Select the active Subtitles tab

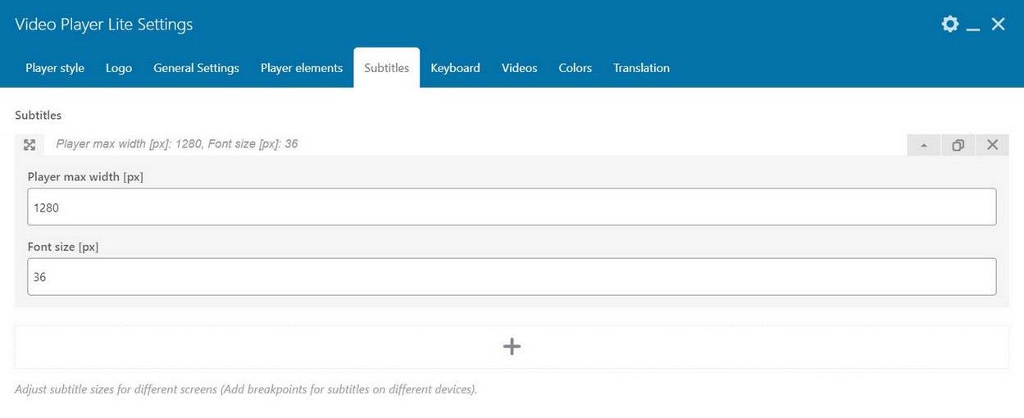(386, 68)
